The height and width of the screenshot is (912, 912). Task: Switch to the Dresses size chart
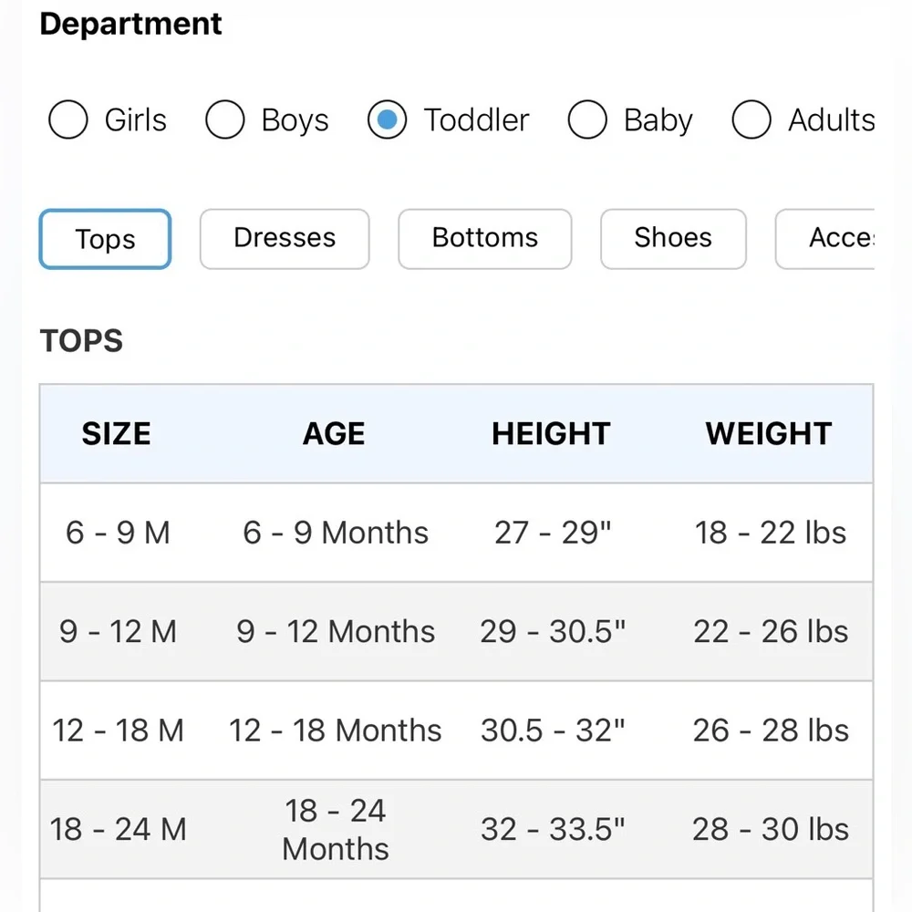tap(285, 239)
